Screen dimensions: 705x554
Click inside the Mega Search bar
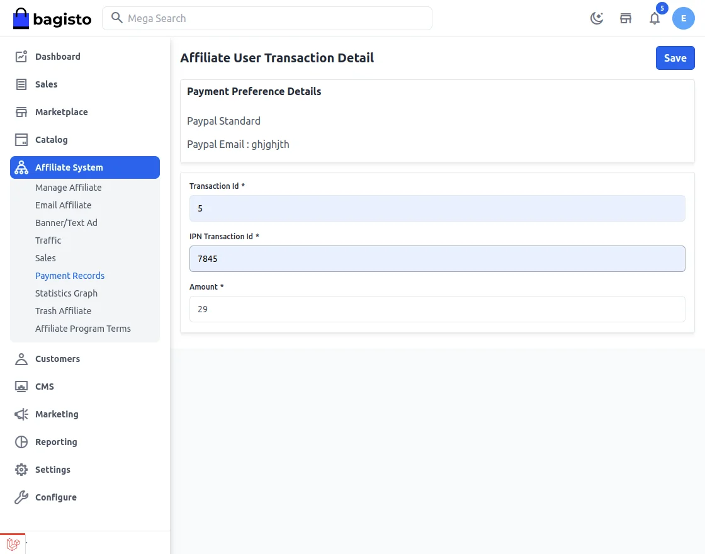click(x=267, y=18)
